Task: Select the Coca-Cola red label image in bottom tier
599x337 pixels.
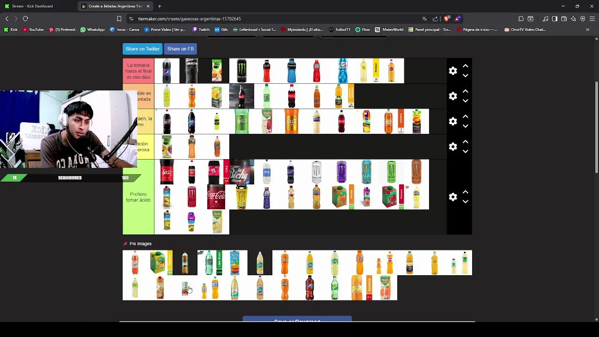Action: tap(216, 197)
